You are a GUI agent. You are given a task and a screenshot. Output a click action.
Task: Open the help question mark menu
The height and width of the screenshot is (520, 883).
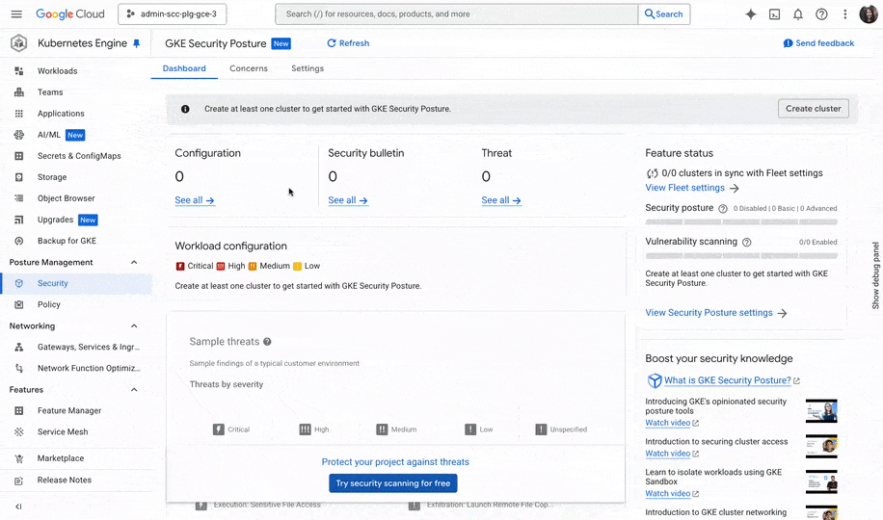[821, 14]
